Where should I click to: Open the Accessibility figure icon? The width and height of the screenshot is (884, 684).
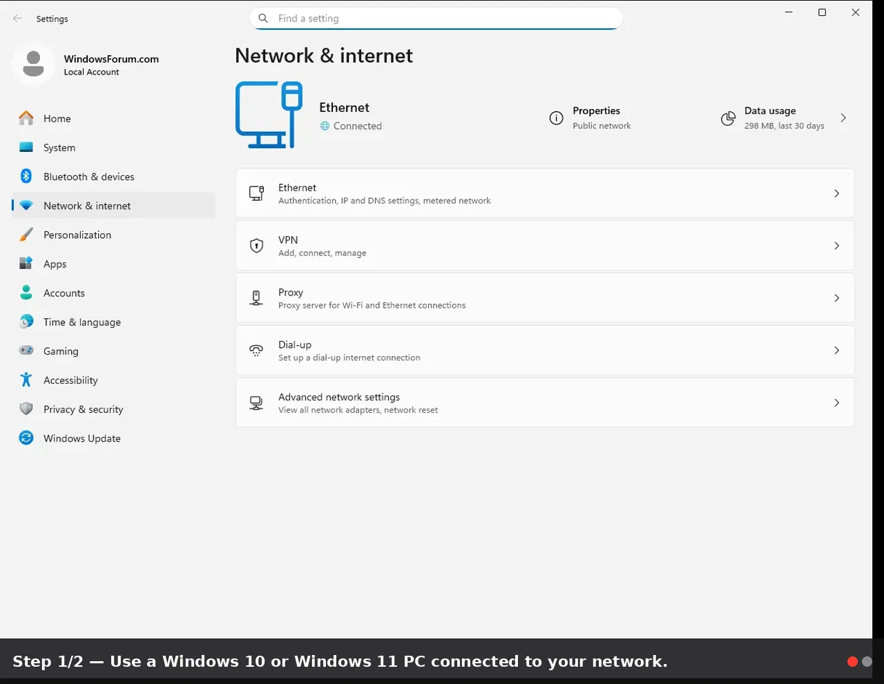(x=26, y=380)
